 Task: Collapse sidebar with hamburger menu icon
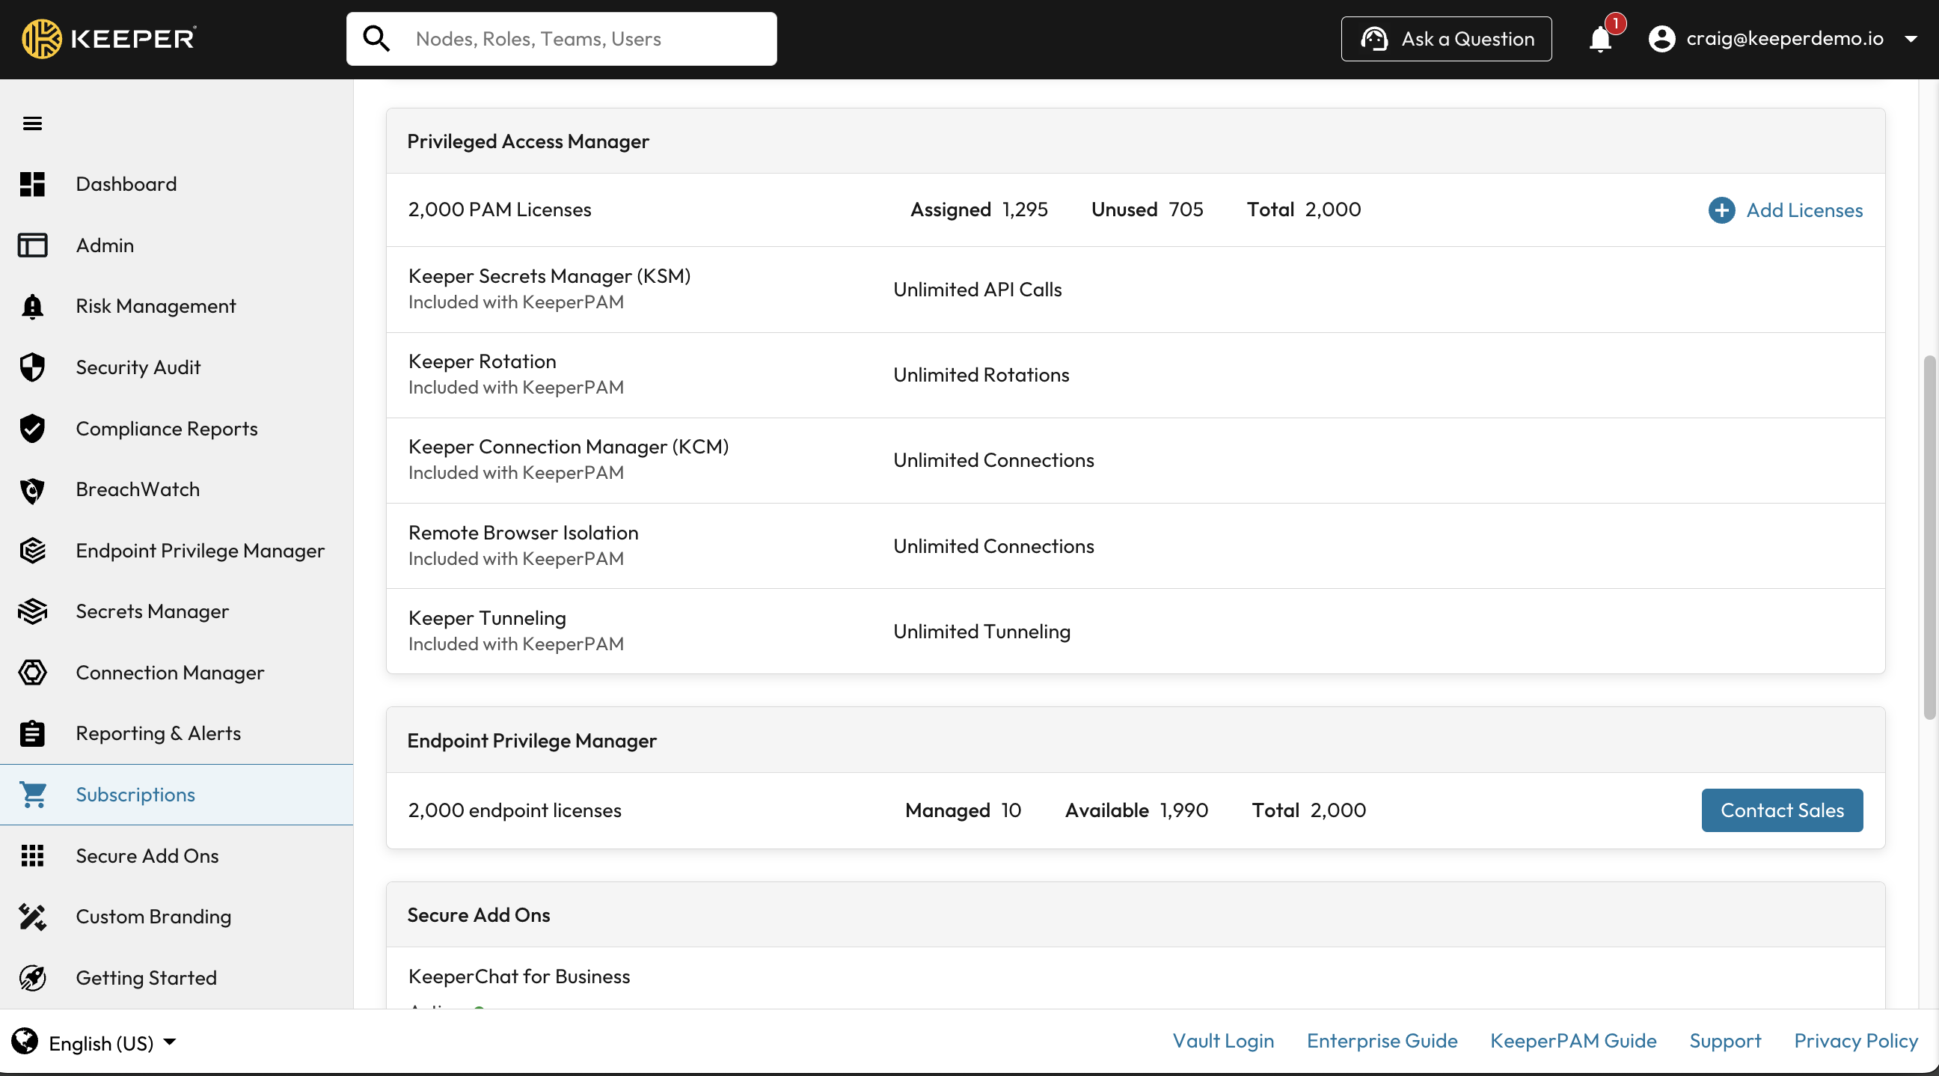coord(32,123)
